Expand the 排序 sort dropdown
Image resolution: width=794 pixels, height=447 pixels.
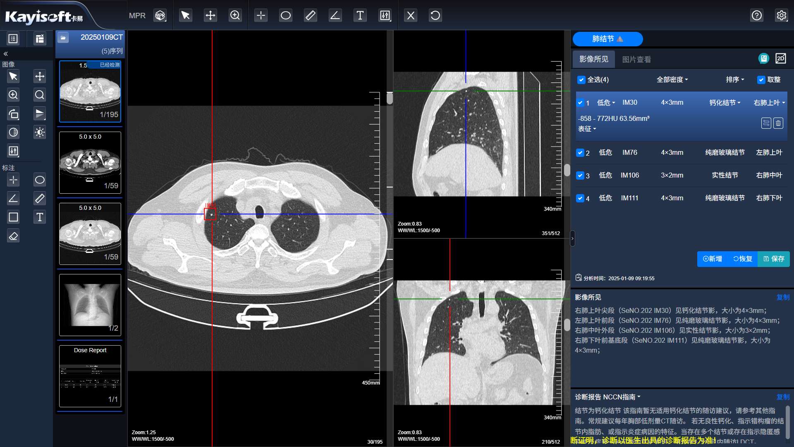click(x=735, y=79)
